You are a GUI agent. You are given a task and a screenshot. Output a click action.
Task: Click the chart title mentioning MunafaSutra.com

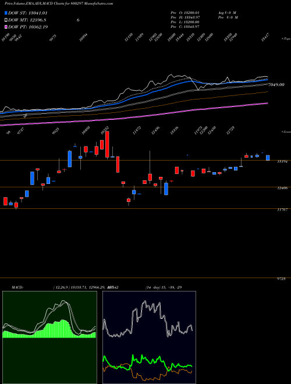[59, 3]
